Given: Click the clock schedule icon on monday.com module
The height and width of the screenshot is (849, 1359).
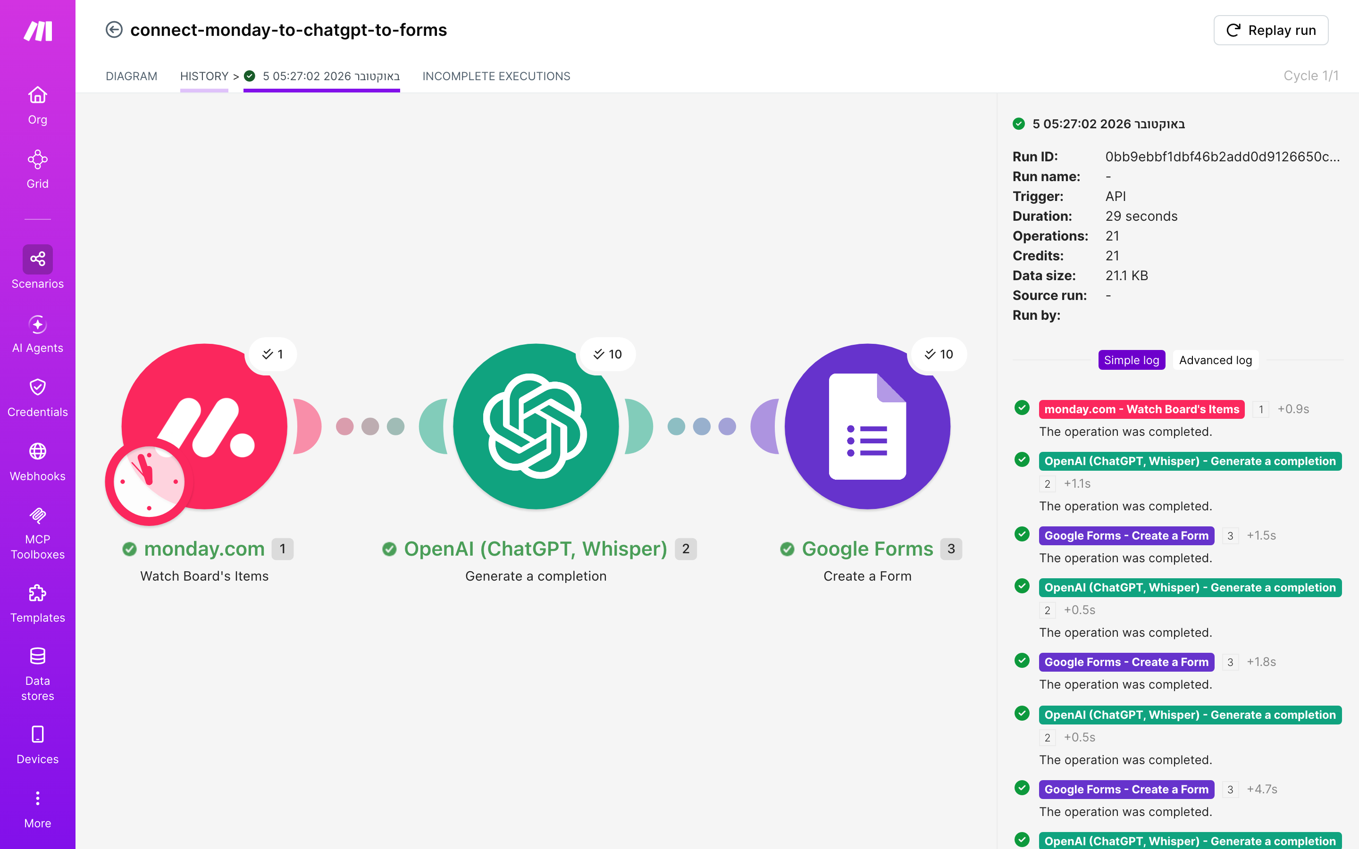Looking at the screenshot, I should 149,481.
